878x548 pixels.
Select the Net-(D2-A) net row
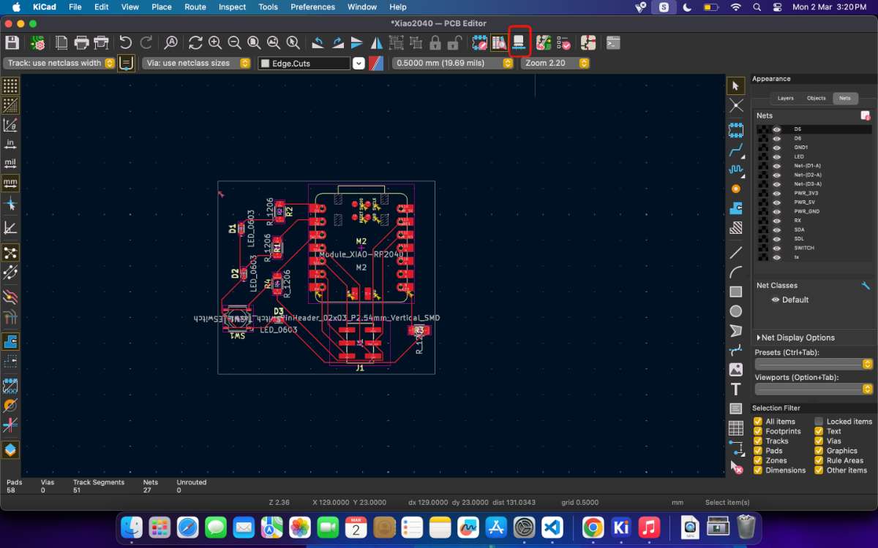tap(814, 175)
